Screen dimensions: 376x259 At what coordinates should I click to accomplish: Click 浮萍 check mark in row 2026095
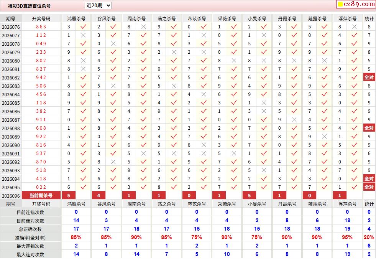(x=354, y=187)
